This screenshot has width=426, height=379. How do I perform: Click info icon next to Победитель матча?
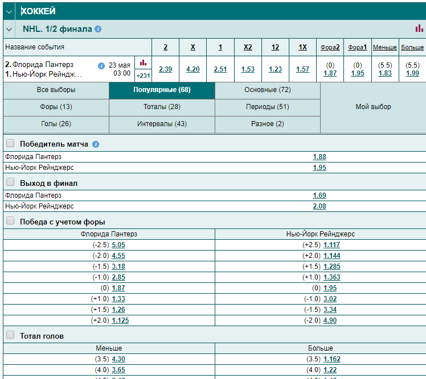point(96,144)
